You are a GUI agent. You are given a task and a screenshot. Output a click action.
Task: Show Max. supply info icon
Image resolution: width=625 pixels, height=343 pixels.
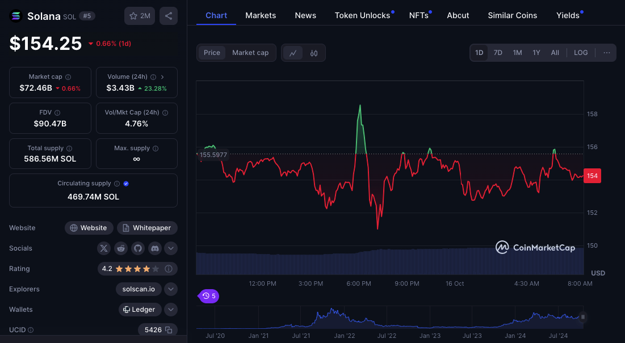point(156,149)
